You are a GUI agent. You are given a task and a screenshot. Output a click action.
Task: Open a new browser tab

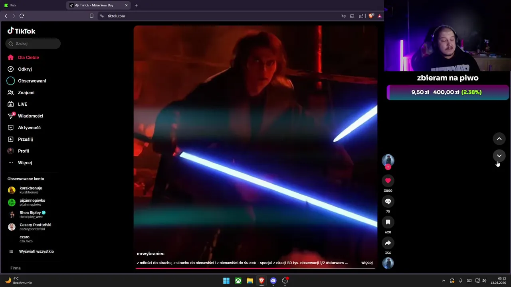(136, 5)
